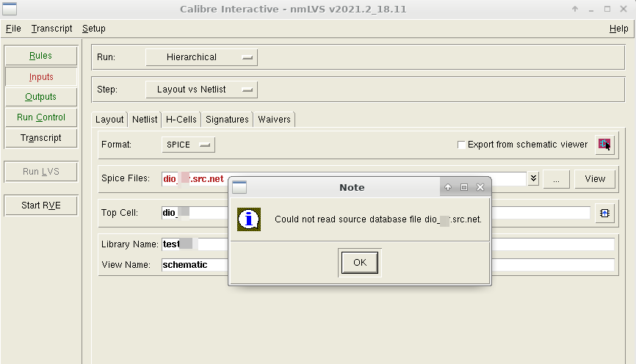
Task: Click the top cell selector icon
Action: coord(604,214)
